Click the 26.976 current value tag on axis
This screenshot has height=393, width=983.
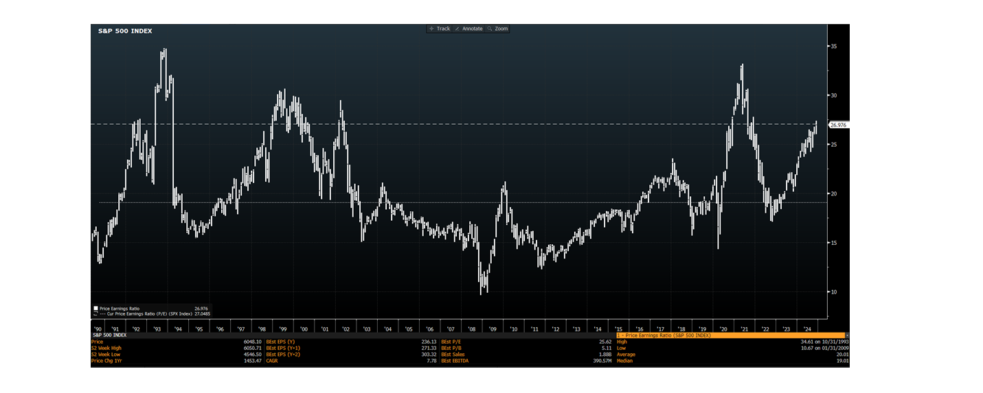839,125
